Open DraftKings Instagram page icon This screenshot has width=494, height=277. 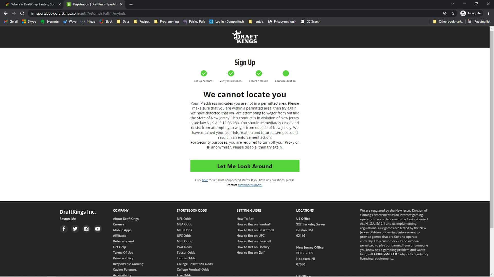[86, 229]
